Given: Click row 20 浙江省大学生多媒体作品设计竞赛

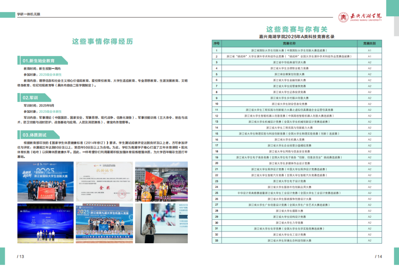Looking at the screenshot, I should pos(297,163).
